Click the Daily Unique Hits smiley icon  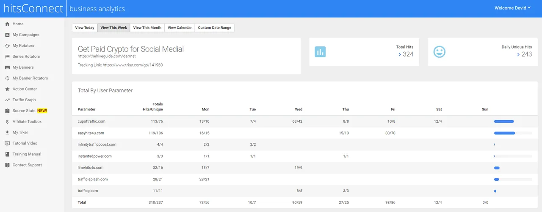439,52
